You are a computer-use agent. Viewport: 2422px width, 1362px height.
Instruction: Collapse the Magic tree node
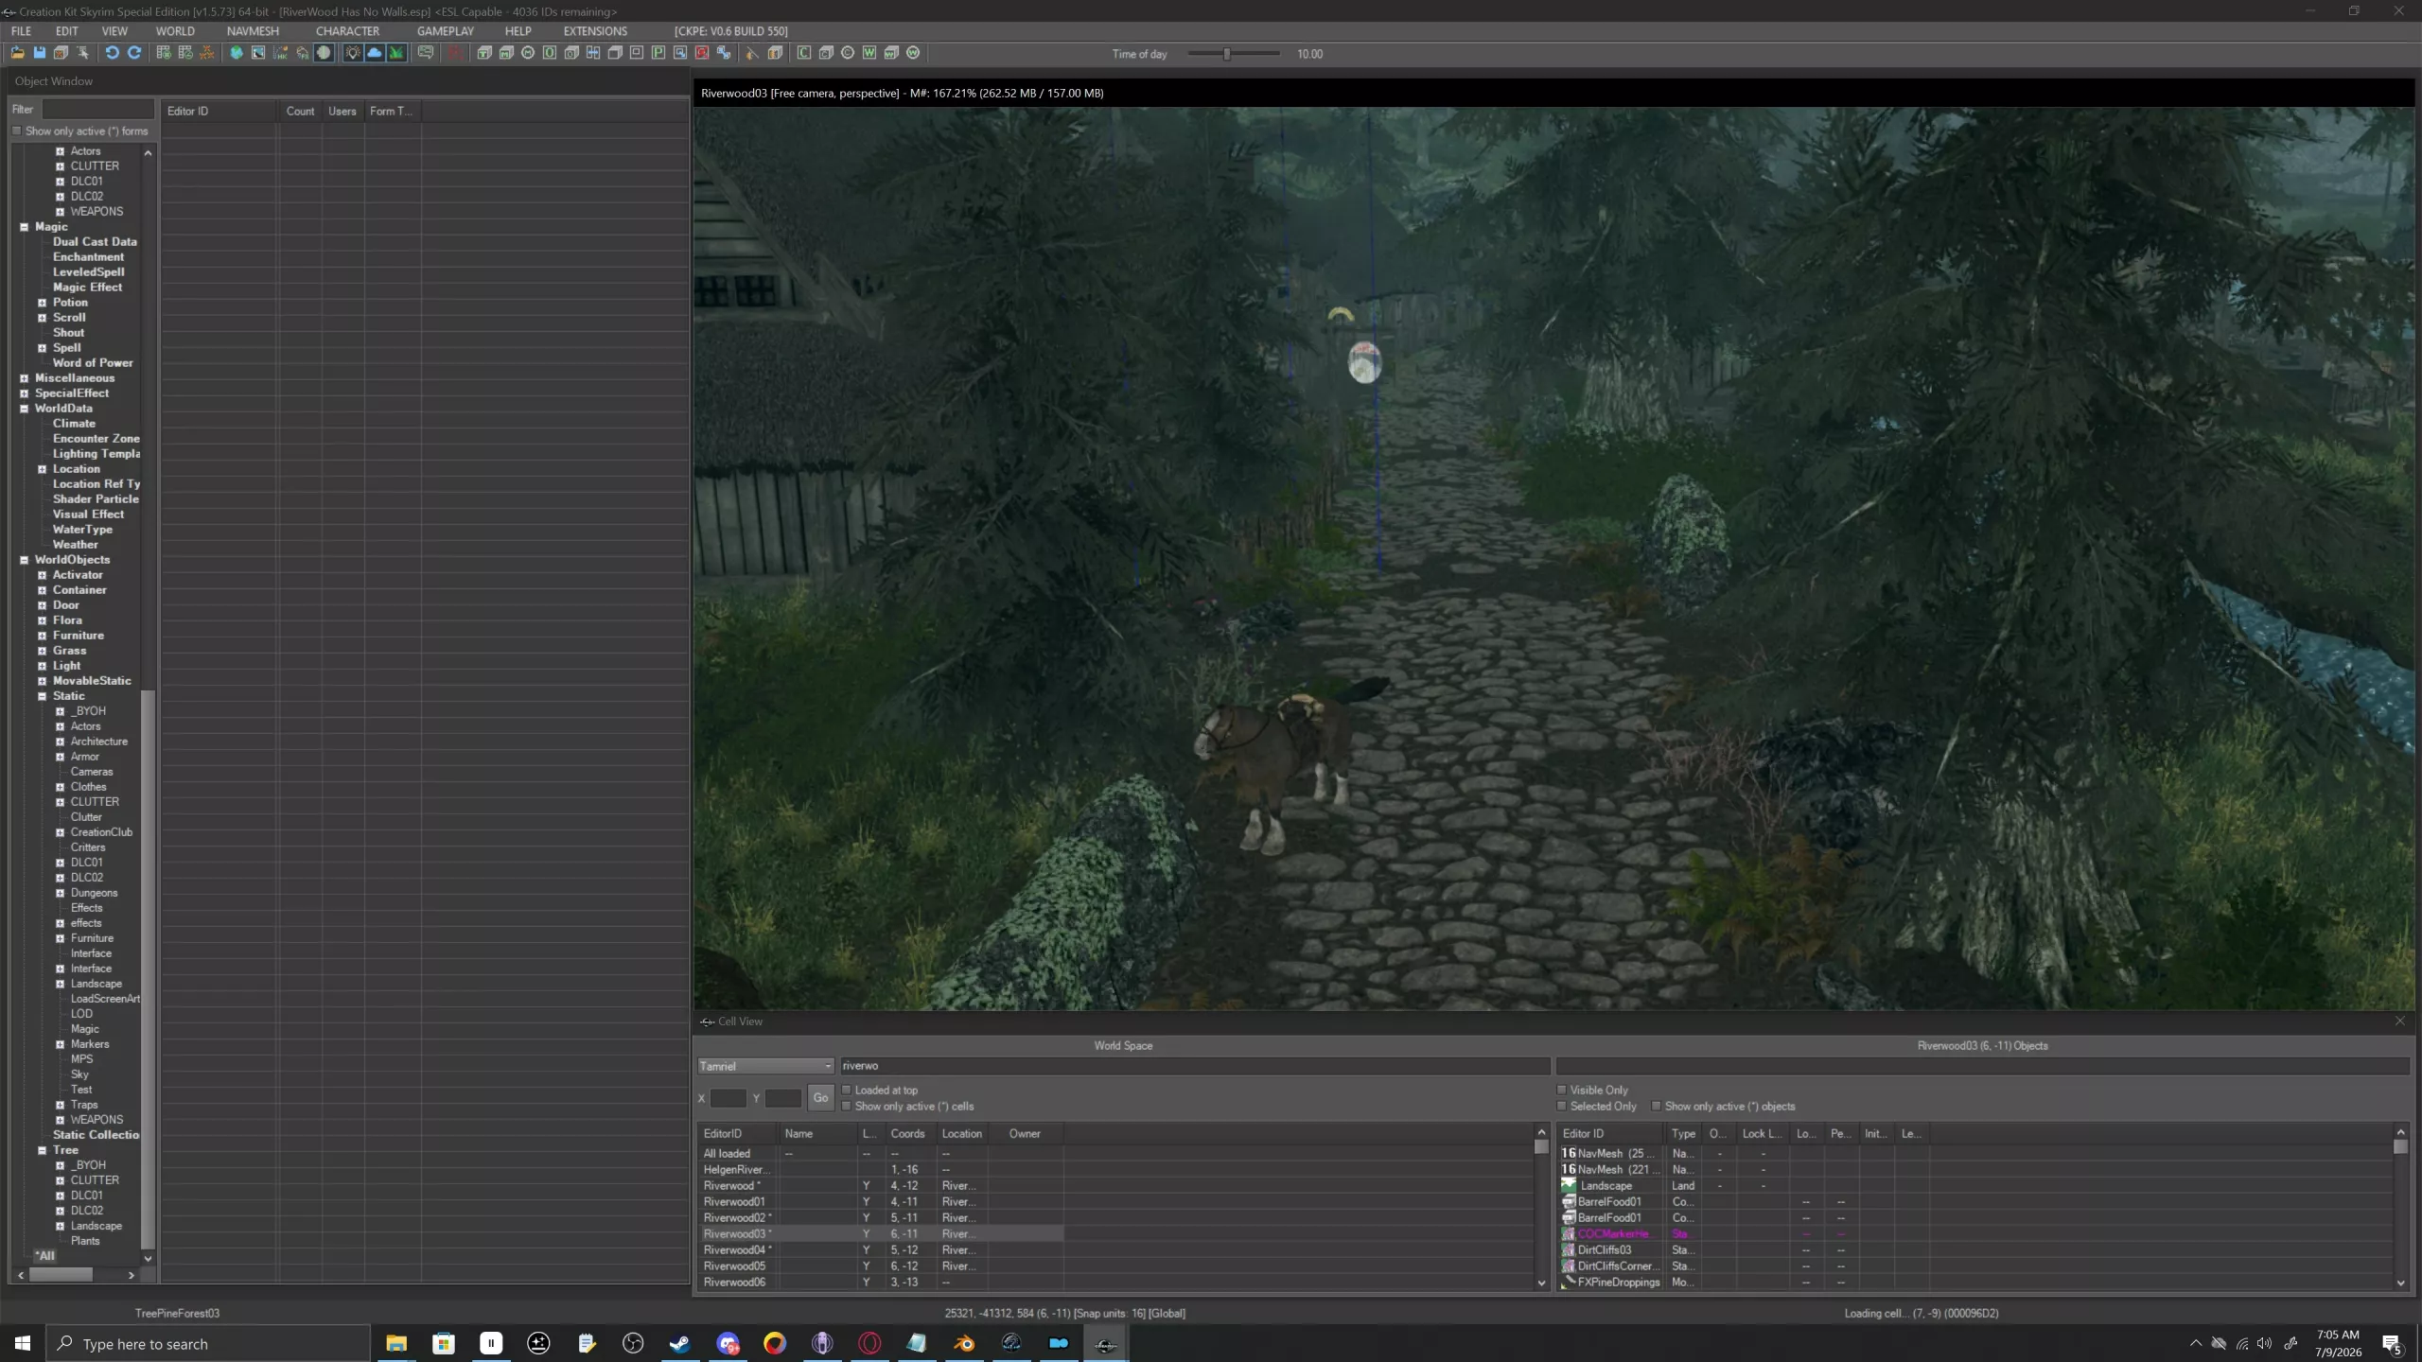[25, 227]
